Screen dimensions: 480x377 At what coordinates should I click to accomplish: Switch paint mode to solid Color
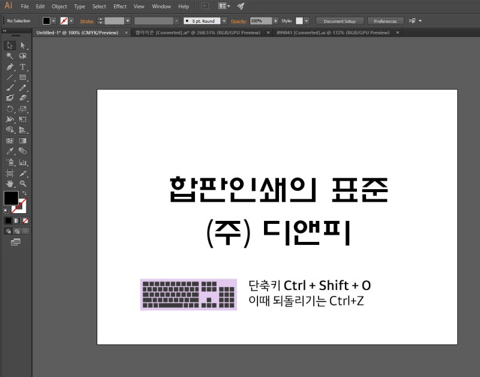click(8, 220)
